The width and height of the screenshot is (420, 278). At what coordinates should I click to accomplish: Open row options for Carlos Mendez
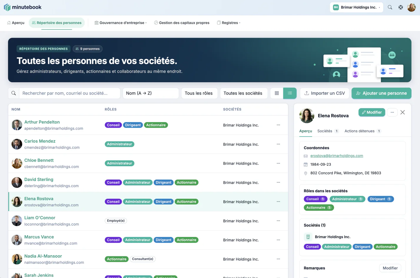coord(278,144)
